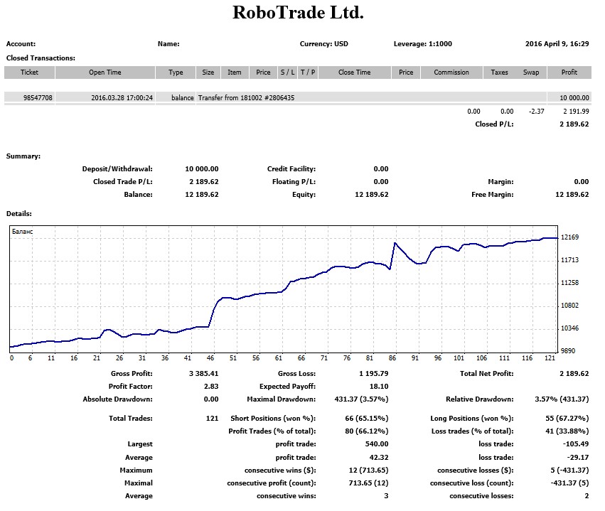Click the Profit Factor value 2.83
Screen dimensions: 605x511
pyautogui.click(x=211, y=387)
